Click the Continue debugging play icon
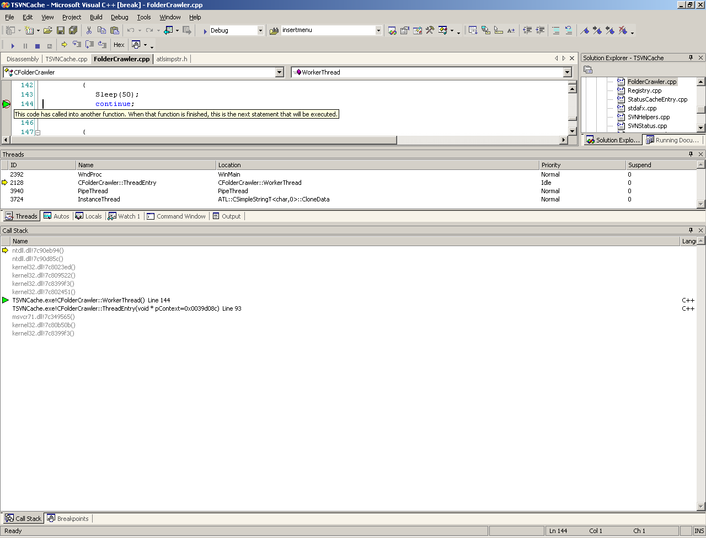Image resolution: width=706 pixels, height=538 pixels. point(13,45)
